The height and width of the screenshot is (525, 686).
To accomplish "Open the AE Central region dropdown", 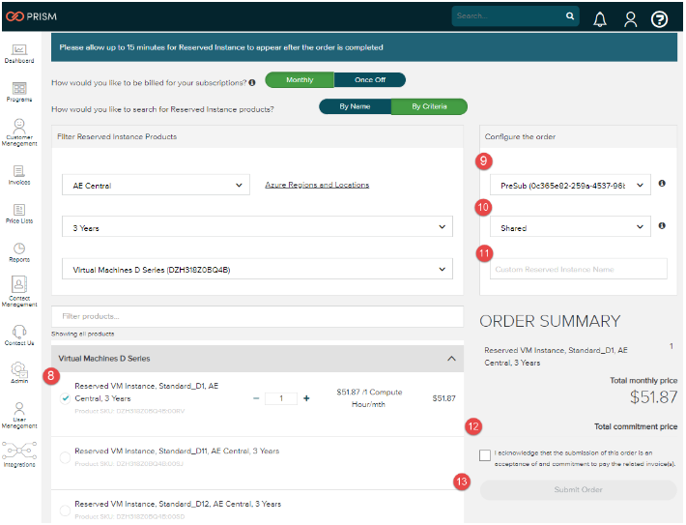I will [158, 185].
